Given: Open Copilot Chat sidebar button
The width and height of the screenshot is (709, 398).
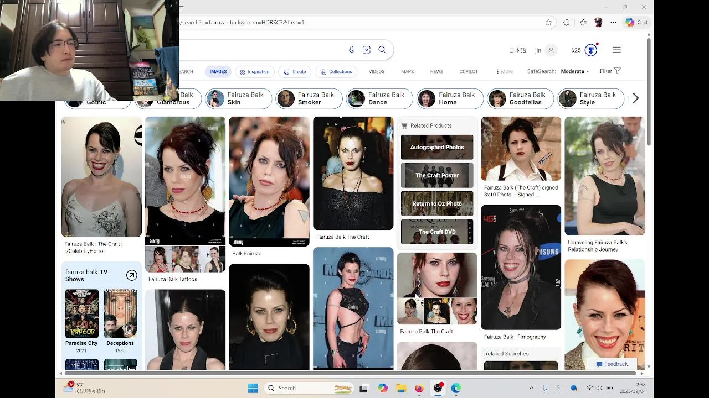Looking at the screenshot, I should click(x=636, y=23).
